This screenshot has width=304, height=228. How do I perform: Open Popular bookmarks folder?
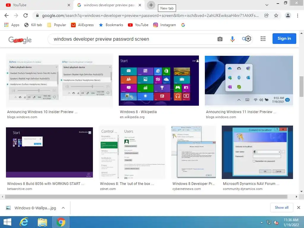coord(57,25)
